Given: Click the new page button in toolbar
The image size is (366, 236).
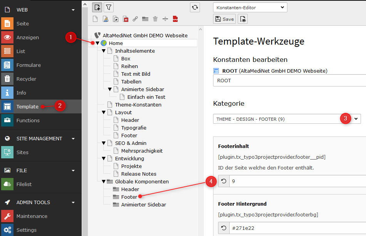Looking at the screenshot, I should tap(97, 7).
